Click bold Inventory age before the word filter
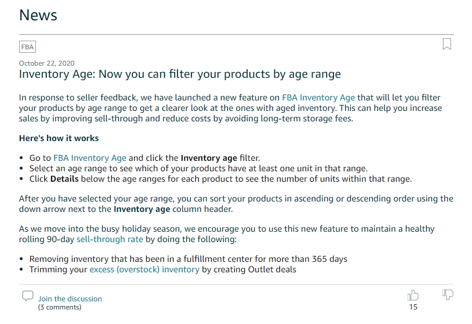 point(209,158)
